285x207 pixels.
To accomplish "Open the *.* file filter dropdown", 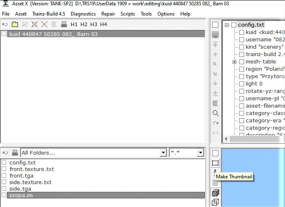I will click(200, 153).
